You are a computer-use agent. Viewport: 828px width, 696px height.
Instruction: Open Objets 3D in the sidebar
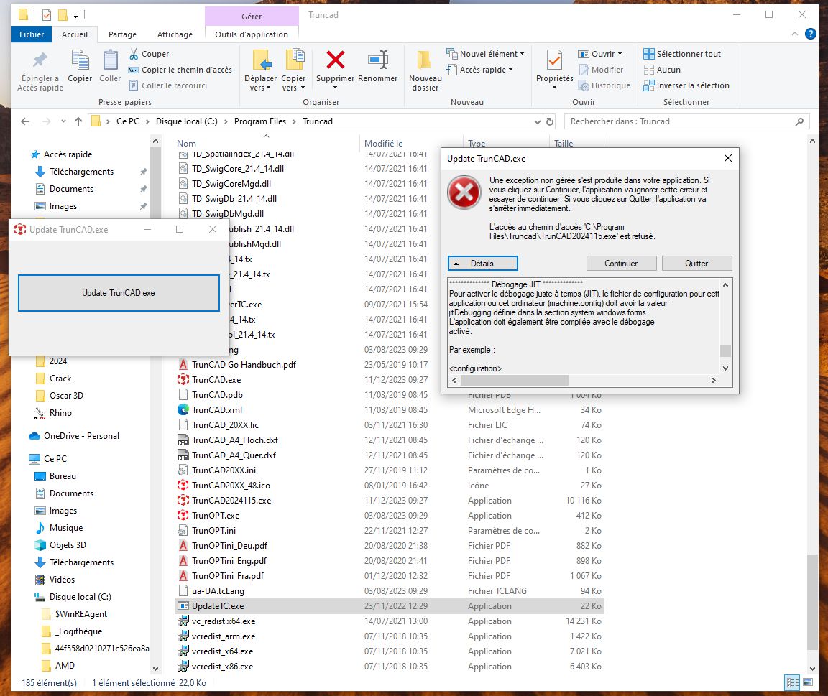68,545
